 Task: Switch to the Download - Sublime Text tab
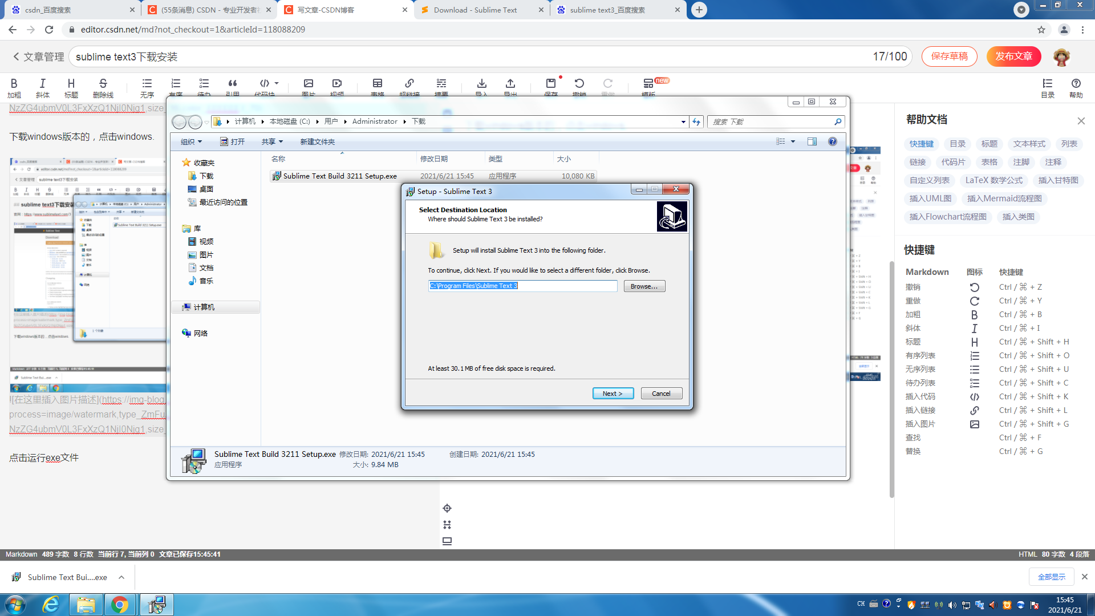(x=474, y=10)
